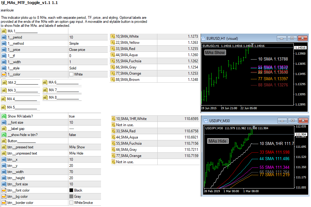The height and width of the screenshot is (207, 311).
Task: Select the Button section header row
Action: [x=51, y=141]
